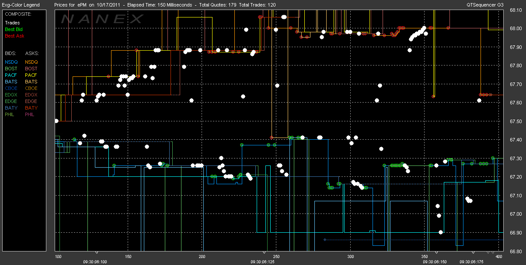Click the 'Total Trades: 120' text
The image size is (526, 265).
(x=258, y=5)
